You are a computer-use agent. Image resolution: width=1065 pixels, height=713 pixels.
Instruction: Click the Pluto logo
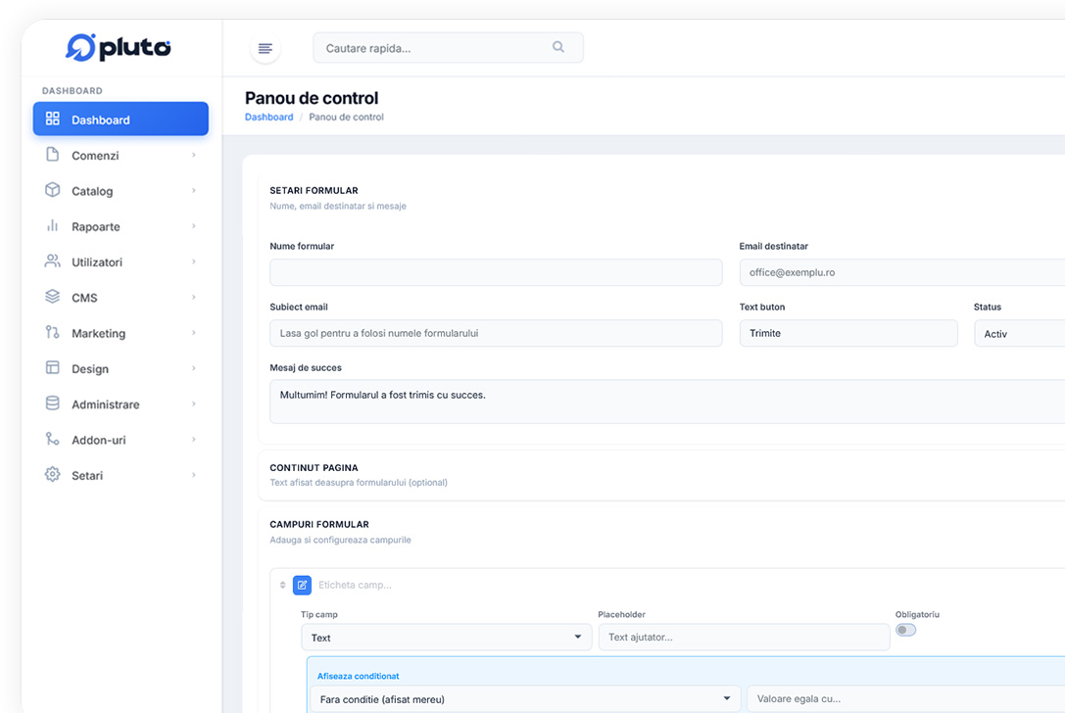pyautogui.click(x=119, y=48)
